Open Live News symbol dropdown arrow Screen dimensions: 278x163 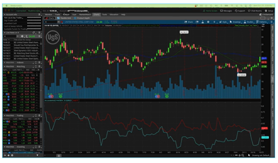pos(18,36)
